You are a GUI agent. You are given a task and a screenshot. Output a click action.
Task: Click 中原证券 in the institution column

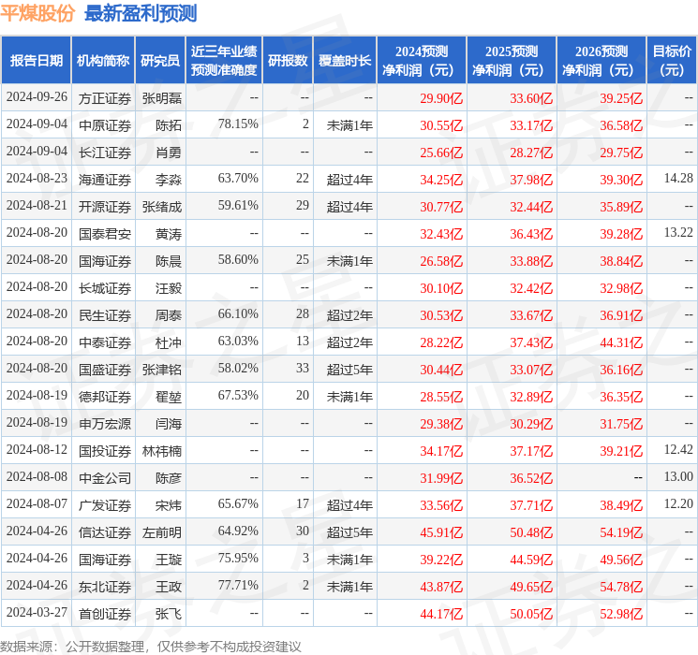coord(105,125)
